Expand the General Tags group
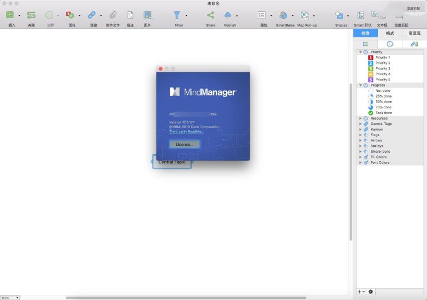 [x=360, y=124]
